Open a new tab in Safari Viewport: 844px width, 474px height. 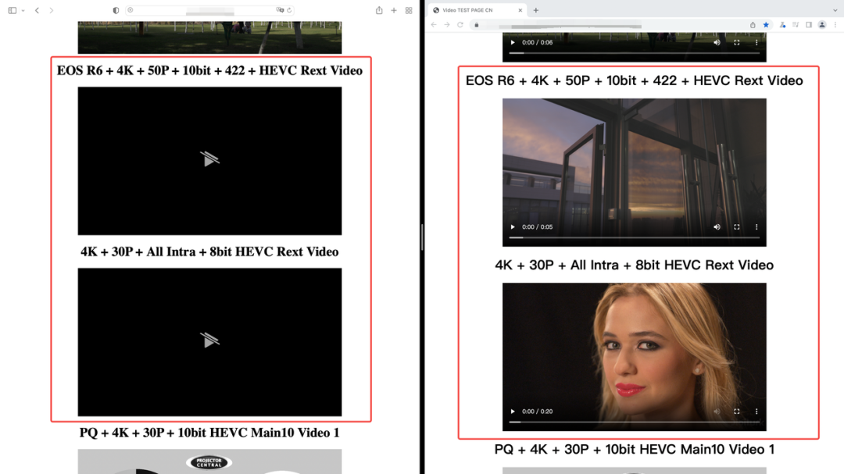(394, 10)
